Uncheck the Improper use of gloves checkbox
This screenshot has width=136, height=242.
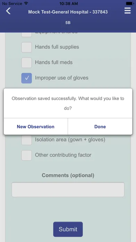click(x=26, y=78)
